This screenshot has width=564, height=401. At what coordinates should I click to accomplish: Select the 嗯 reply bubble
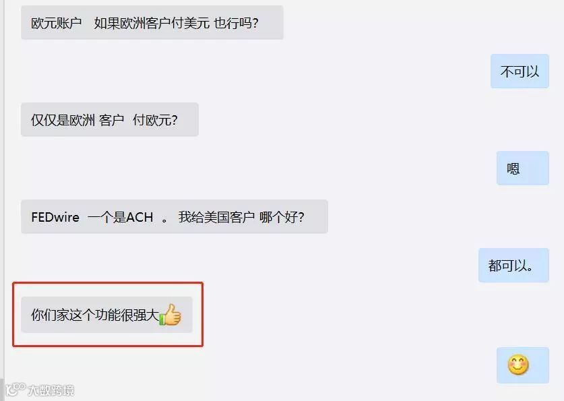pos(523,168)
